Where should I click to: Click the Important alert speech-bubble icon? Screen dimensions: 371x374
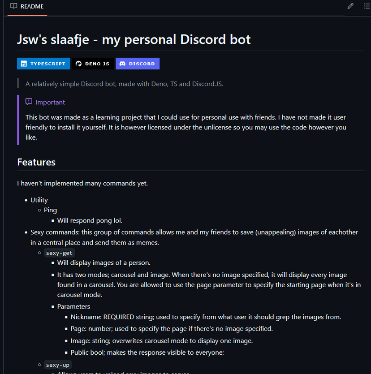(x=29, y=102)
